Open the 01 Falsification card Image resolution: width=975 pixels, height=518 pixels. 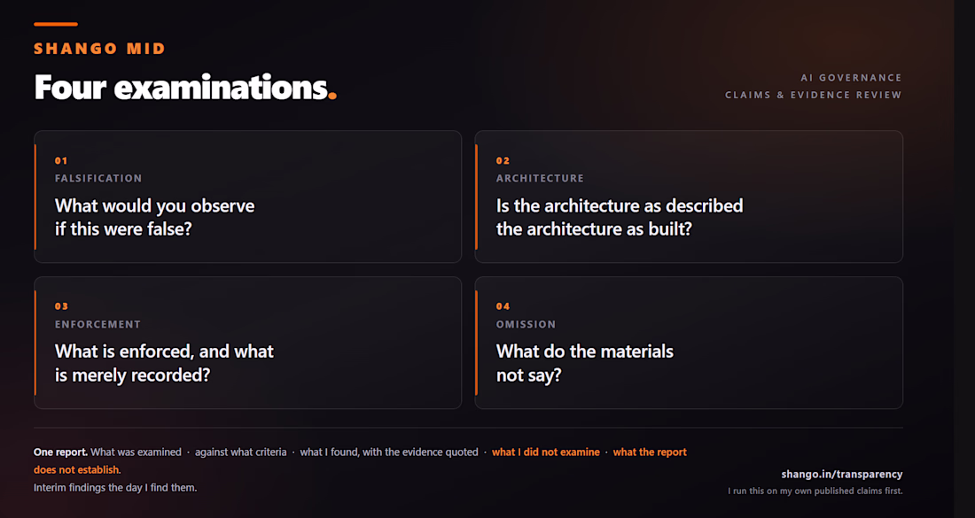(x=247, y=197)
